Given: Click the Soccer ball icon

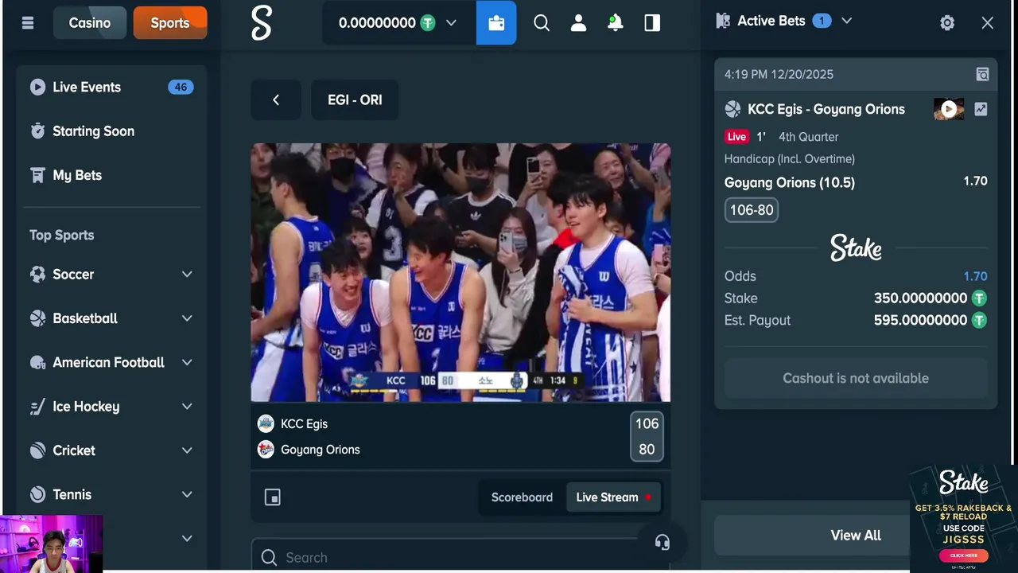Looking at the screenshot, I should tap(37, 275).
